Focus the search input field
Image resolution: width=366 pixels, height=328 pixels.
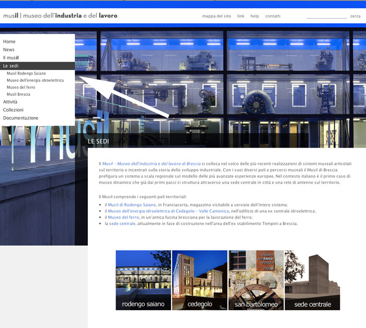click(x=326, y=16)
